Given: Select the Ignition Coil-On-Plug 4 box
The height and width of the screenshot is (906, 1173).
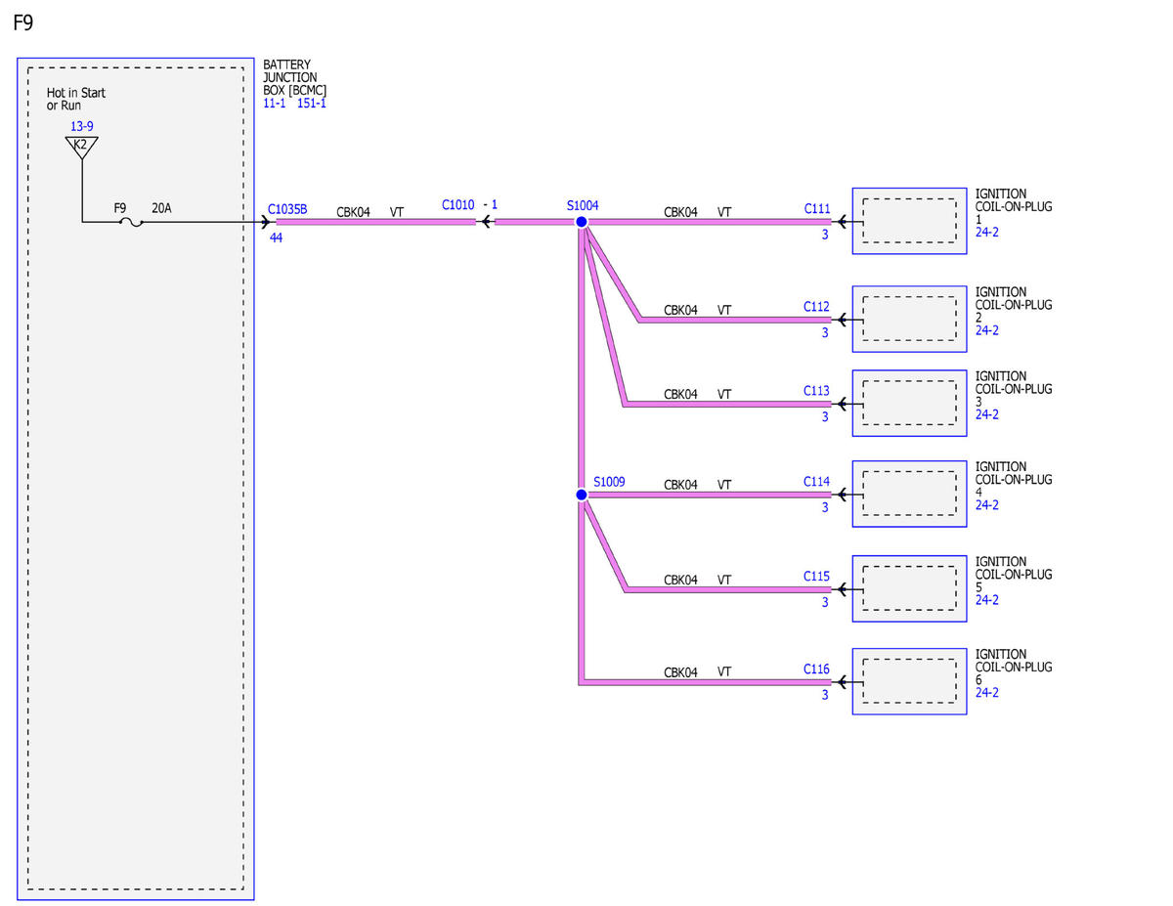Looking at the screenshot, I should pos(909,494).
